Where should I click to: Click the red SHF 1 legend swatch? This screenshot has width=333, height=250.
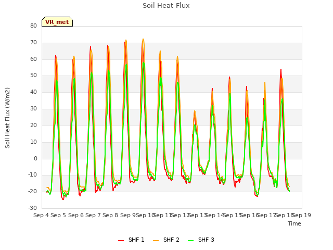click(x=121, y=241)
